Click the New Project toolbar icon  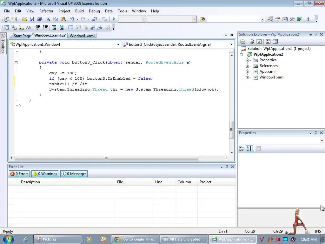click(6, 19)
